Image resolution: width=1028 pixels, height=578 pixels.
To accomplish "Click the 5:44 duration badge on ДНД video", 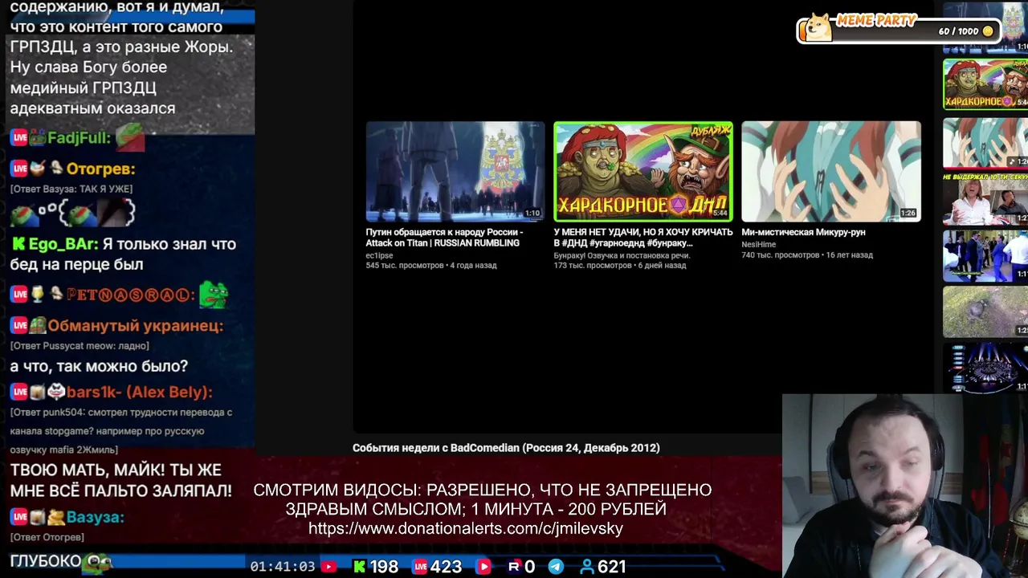I will click(x=720, y=214).
